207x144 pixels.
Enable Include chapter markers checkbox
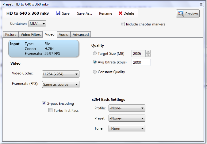point(123,24)
